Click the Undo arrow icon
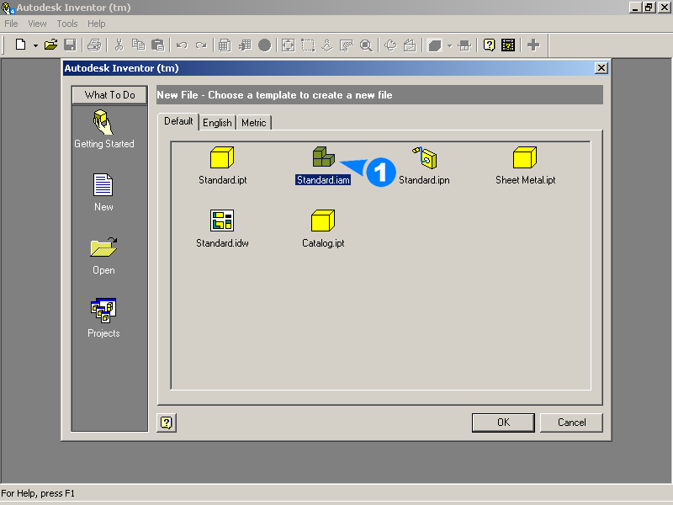Image resolution: width=673 pixels, height=505 pixels. click(x=182, y=45)
